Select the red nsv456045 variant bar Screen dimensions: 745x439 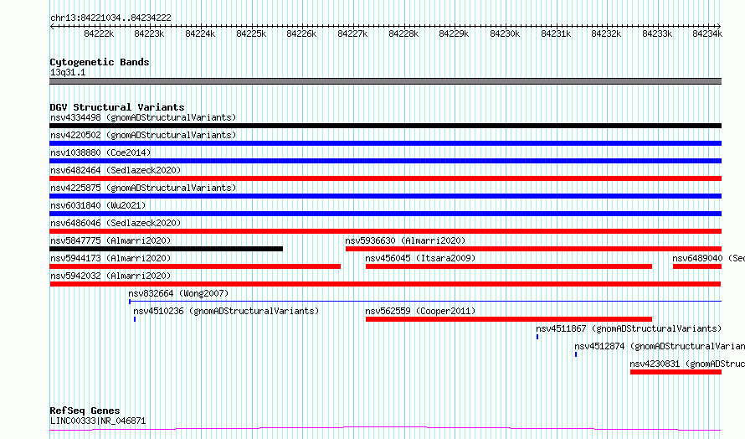(x=509, y=266)
